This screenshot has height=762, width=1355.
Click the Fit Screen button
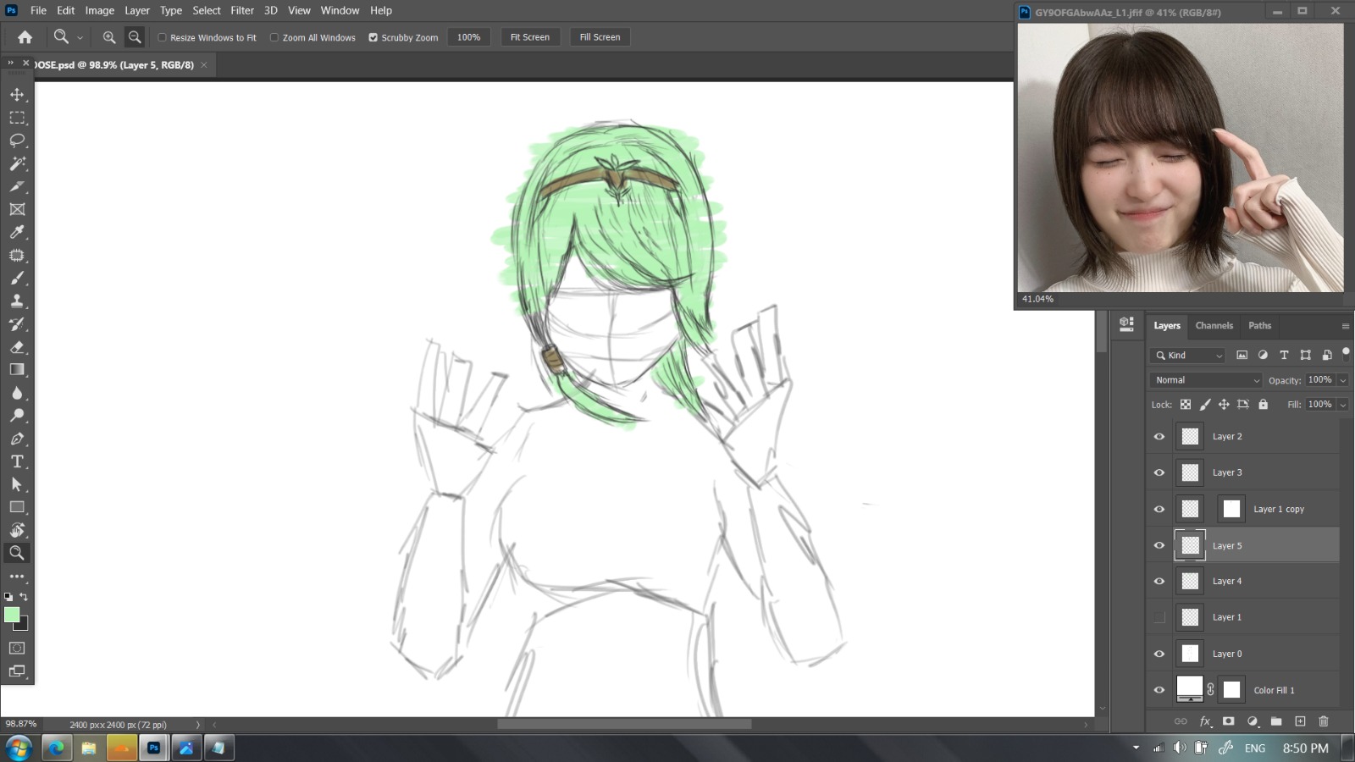click(530, 37)
